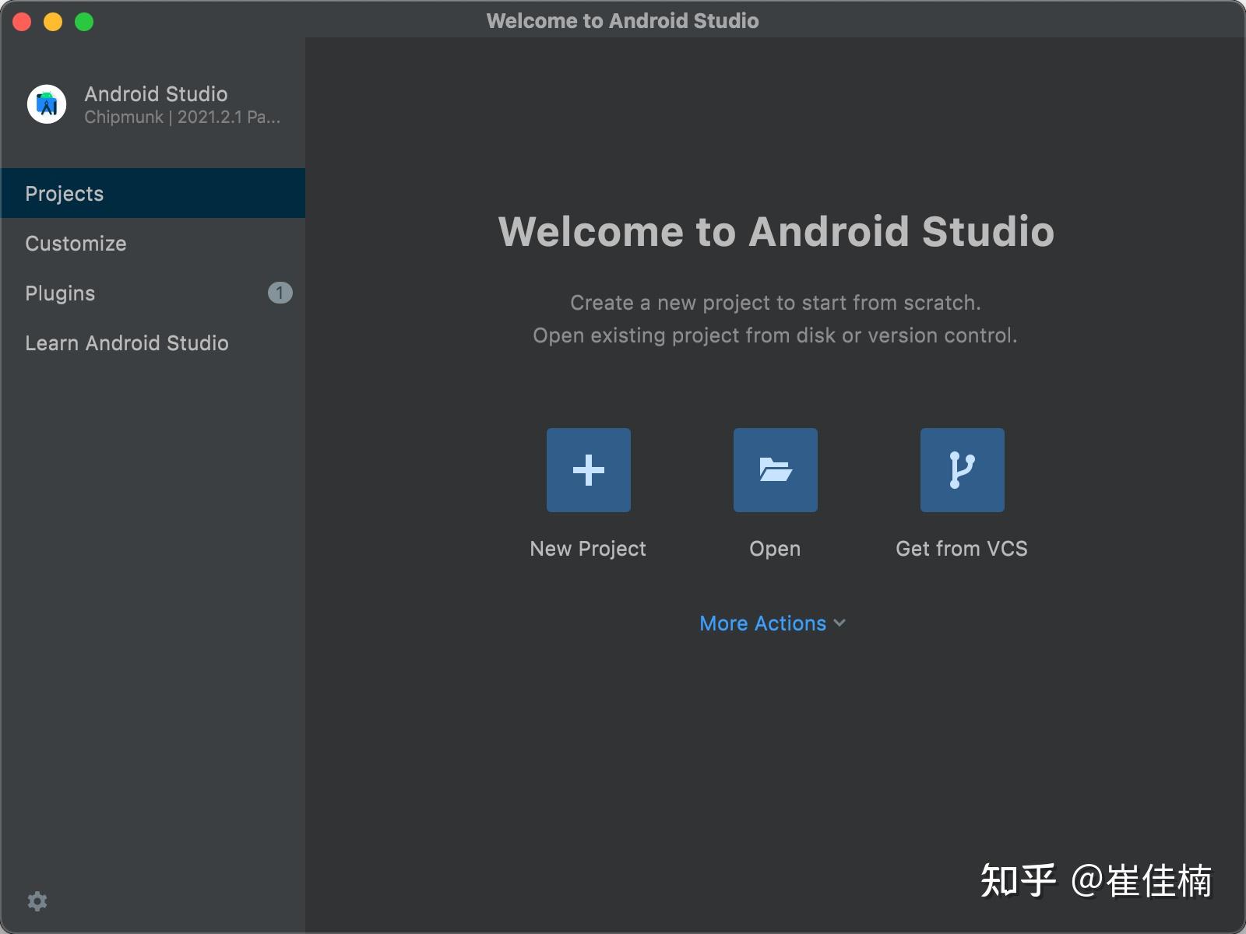
Task: Click the folder icon to Open a project
Action: pos(776,470)
